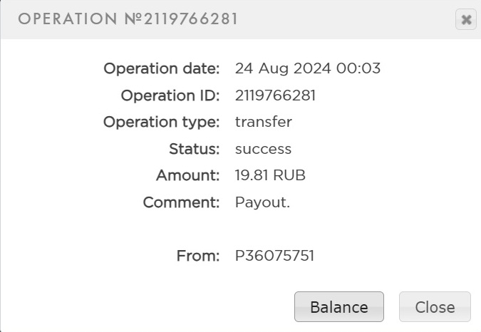
Task: Click the Amount label
Action: [x=188, y=175]
